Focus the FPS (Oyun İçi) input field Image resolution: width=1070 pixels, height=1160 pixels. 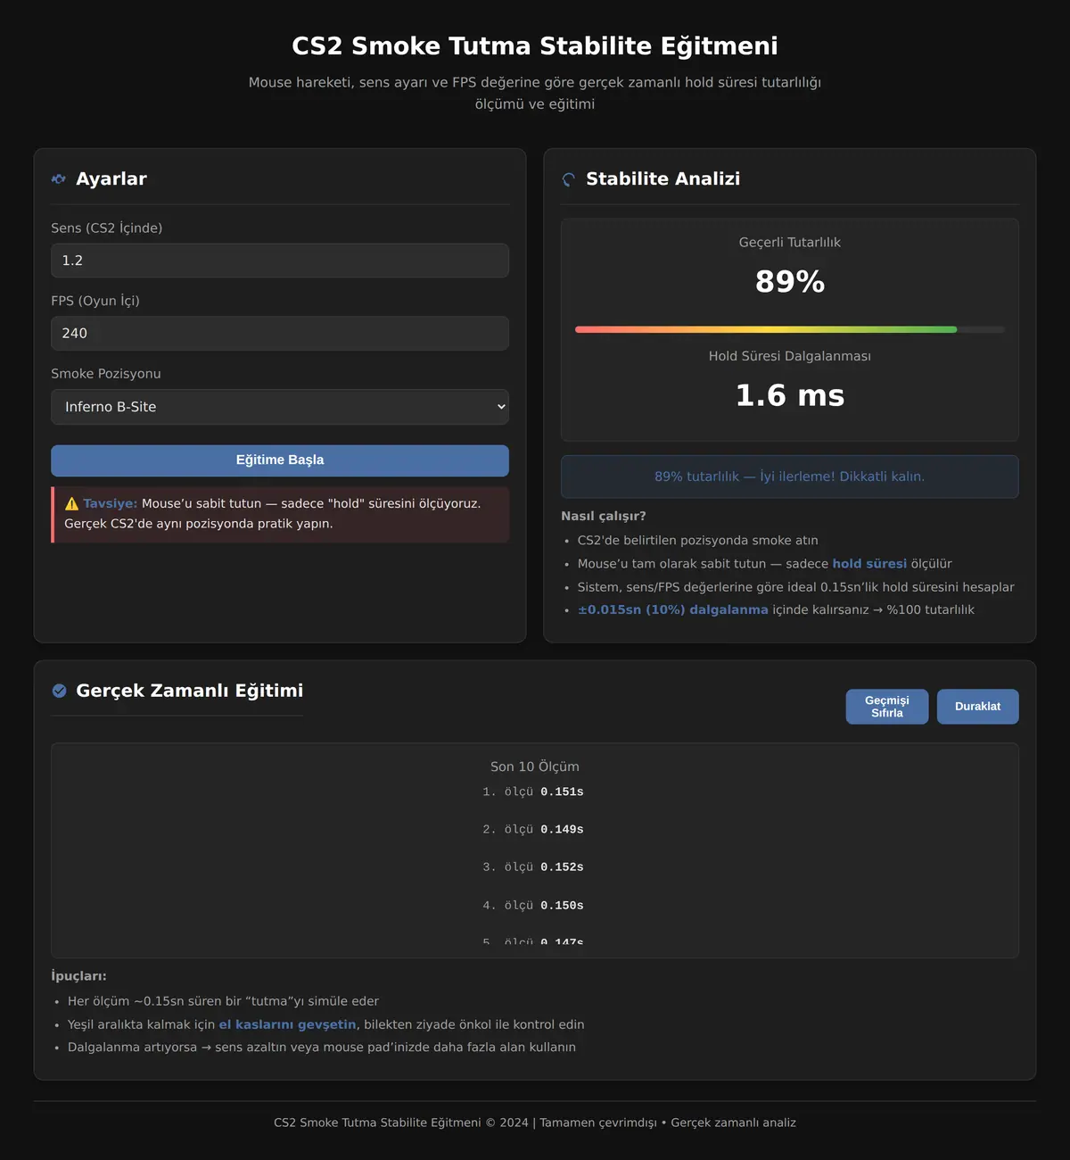[x=280, y=333]
